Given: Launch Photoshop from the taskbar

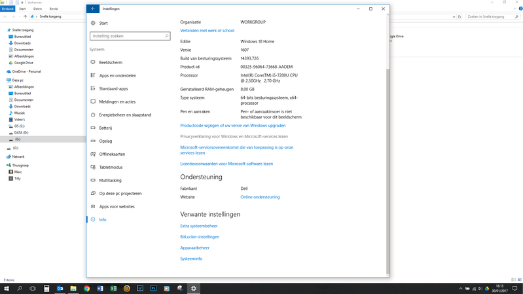Looking at the screenshot, I should 153,288.
